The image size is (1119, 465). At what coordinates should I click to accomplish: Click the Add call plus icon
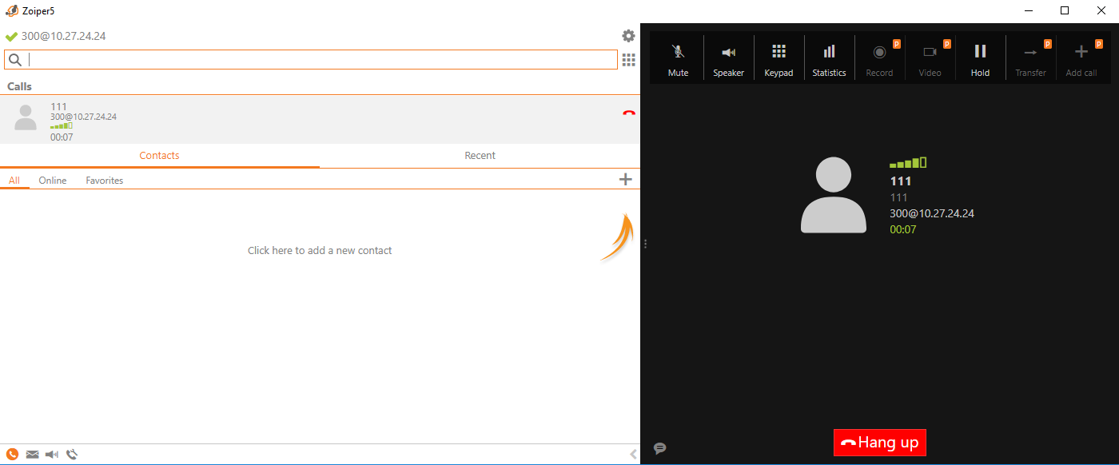point(1081,53)
